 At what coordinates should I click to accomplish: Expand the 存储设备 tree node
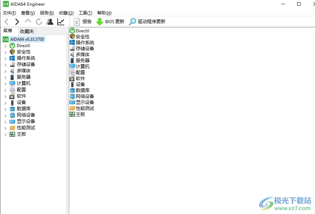5,65
